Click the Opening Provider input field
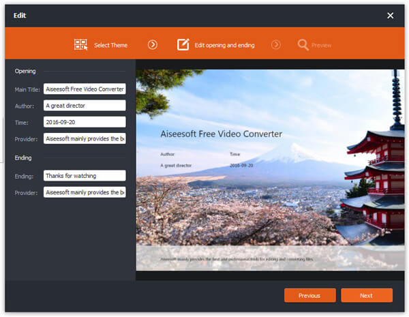This screenshot has height=317, width=409. 85,138
